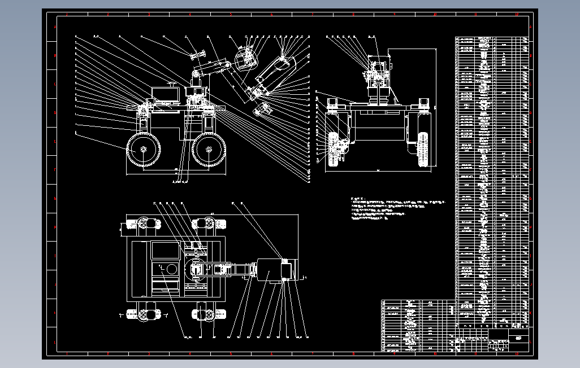The height and width of the screenshot is (368, 580).
Task: Select the wheelbase dimension under side-view wheels
Action: point(176,169)
